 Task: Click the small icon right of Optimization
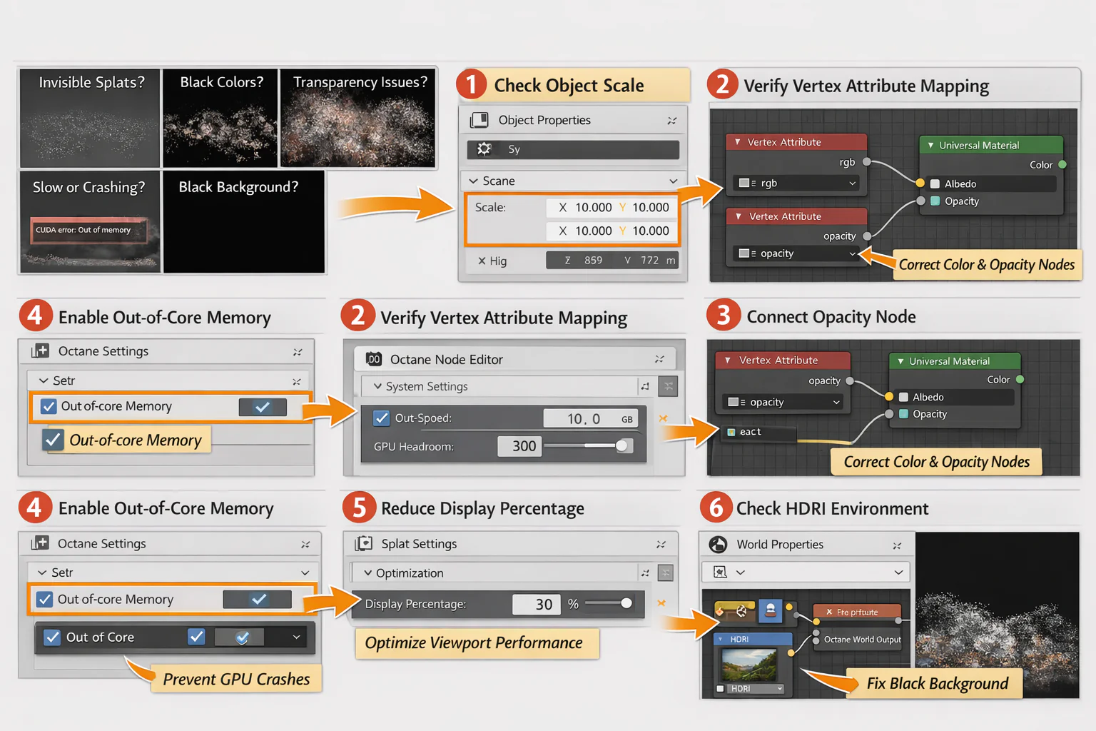click(645, 573)
